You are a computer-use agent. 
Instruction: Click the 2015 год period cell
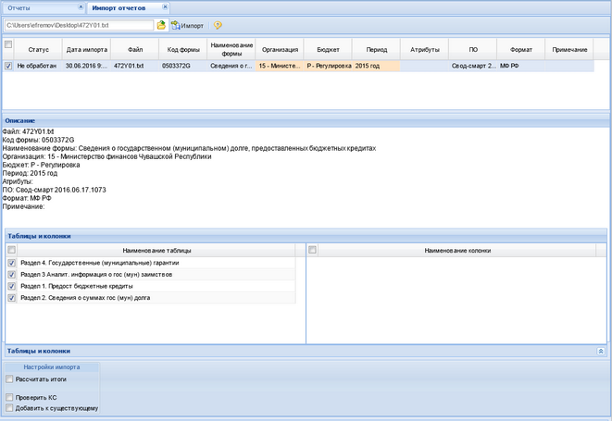point(376,66)
